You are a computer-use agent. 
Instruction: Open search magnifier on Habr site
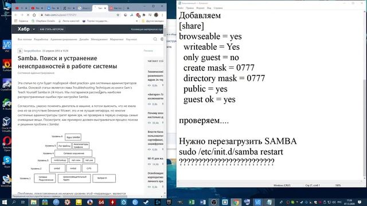tap(155, 39)
